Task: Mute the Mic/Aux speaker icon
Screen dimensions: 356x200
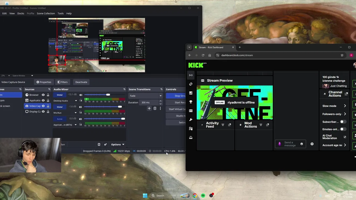Action: tap(81, 107)
